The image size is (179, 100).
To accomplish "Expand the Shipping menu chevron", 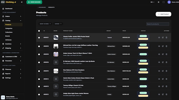I will click(21, 48).
